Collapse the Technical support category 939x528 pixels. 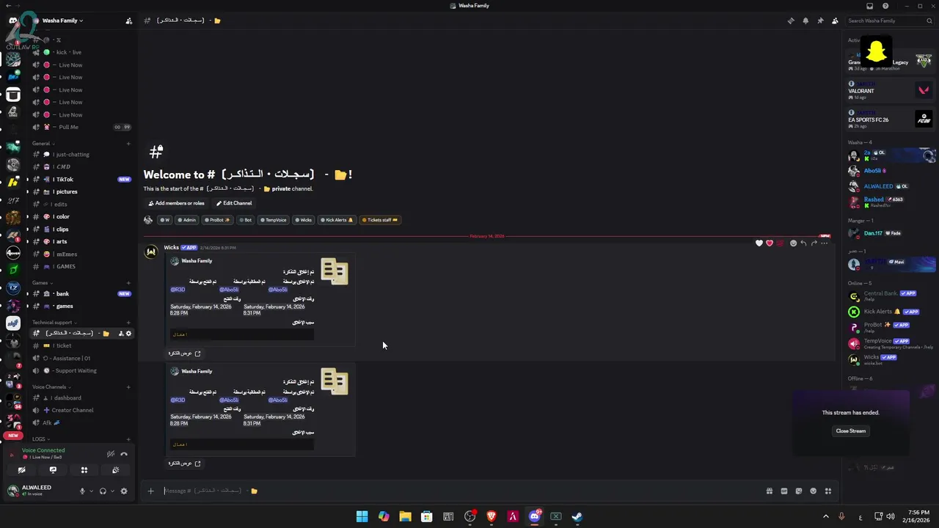[54, 322]
